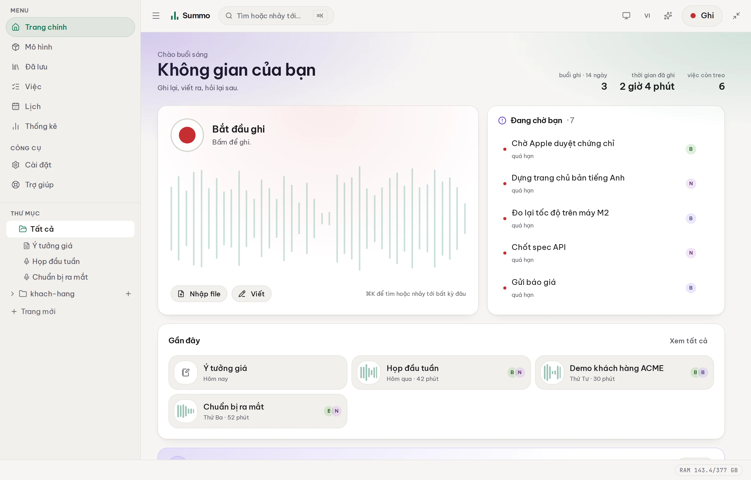The height and width of the screenshot is (480, 751).
Task: Add a page to khach-hang folder
Action: pyautogui.click(x=128, y=294)
